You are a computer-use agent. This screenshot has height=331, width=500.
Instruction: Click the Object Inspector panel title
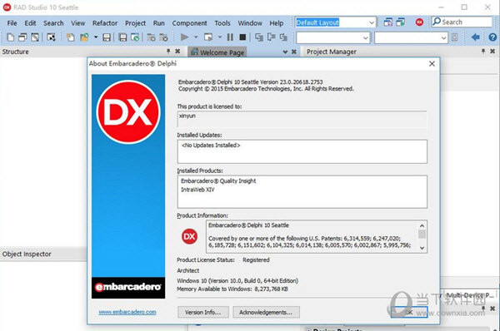click(x=27, y=254)
